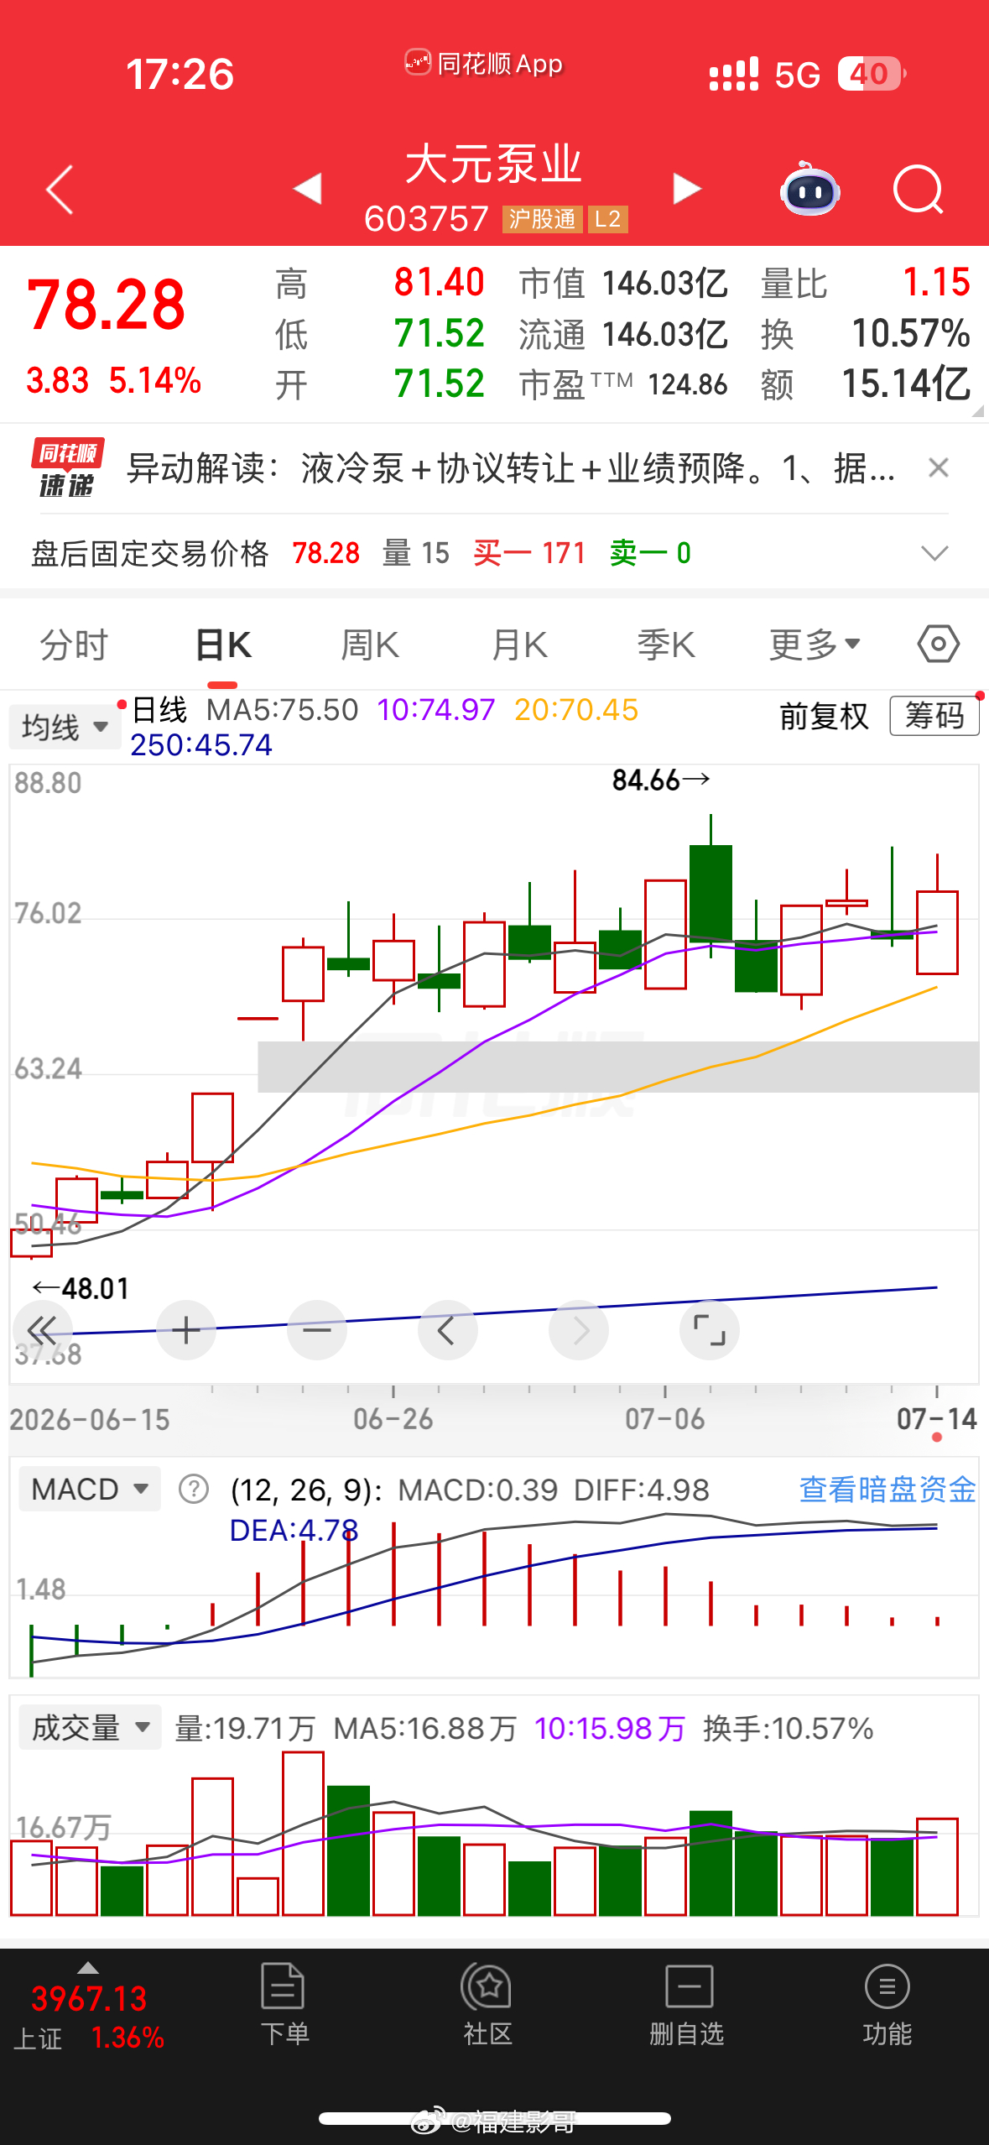Change 前复权 adjustment mode
The image size is (989, 2145).
click(824, 717)
